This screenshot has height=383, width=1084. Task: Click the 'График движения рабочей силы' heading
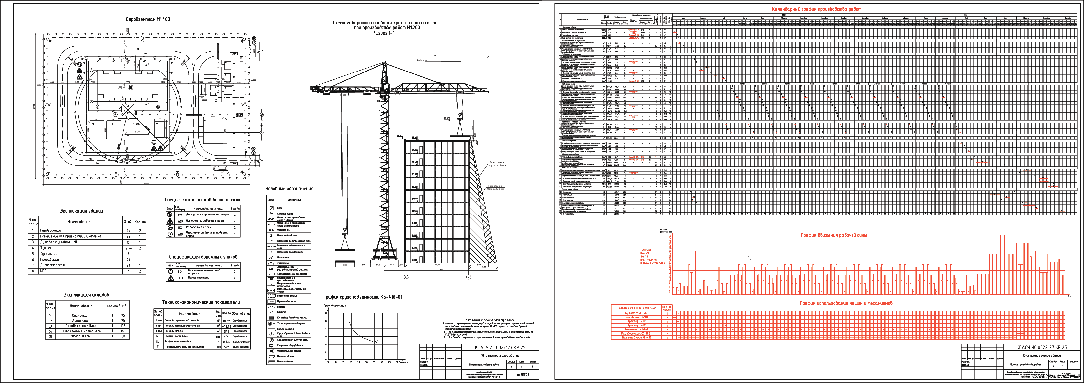pyautogui.click(x=834, y=235)
